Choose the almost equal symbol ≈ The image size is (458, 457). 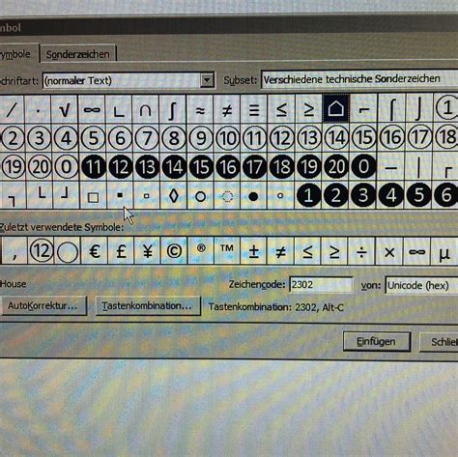click(x=200, y=110)
